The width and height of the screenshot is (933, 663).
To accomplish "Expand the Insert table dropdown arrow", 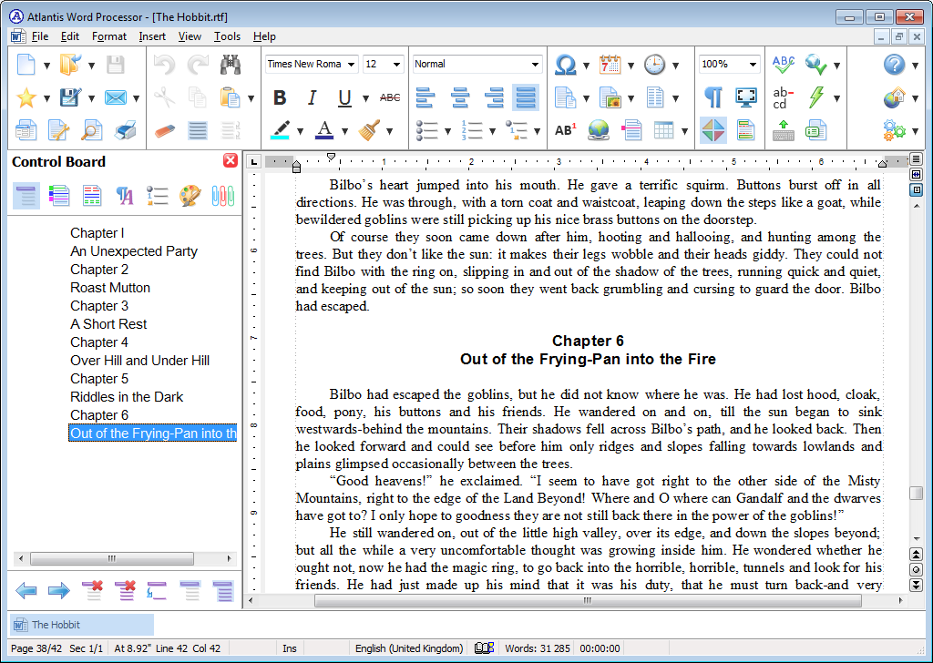I will tap(685, 131).
